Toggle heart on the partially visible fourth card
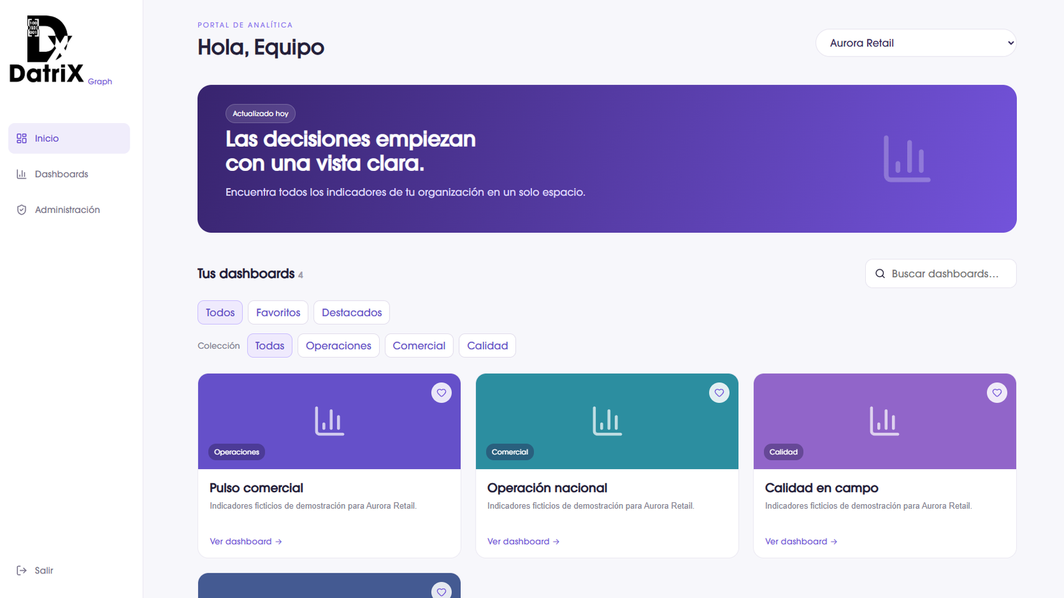Screen dimensions: 1064x598 pos(442,591)
